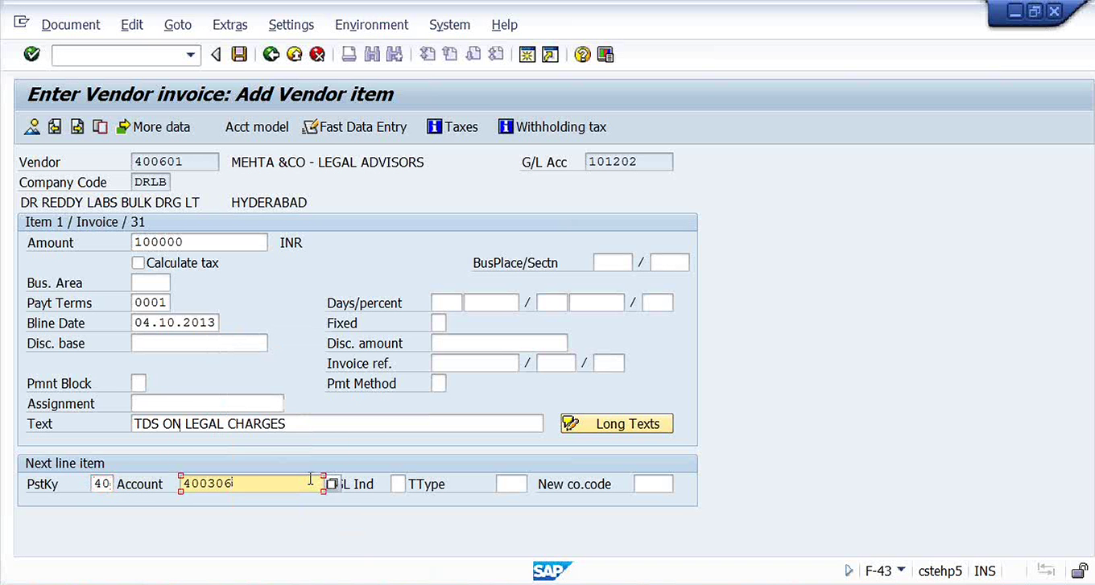Open the Goto menu
The image size is (1095, 585).
pos(178,25)
